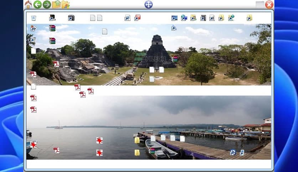Open the globe-and-monitor shortcut in the top row

click(x=184, y=18)
